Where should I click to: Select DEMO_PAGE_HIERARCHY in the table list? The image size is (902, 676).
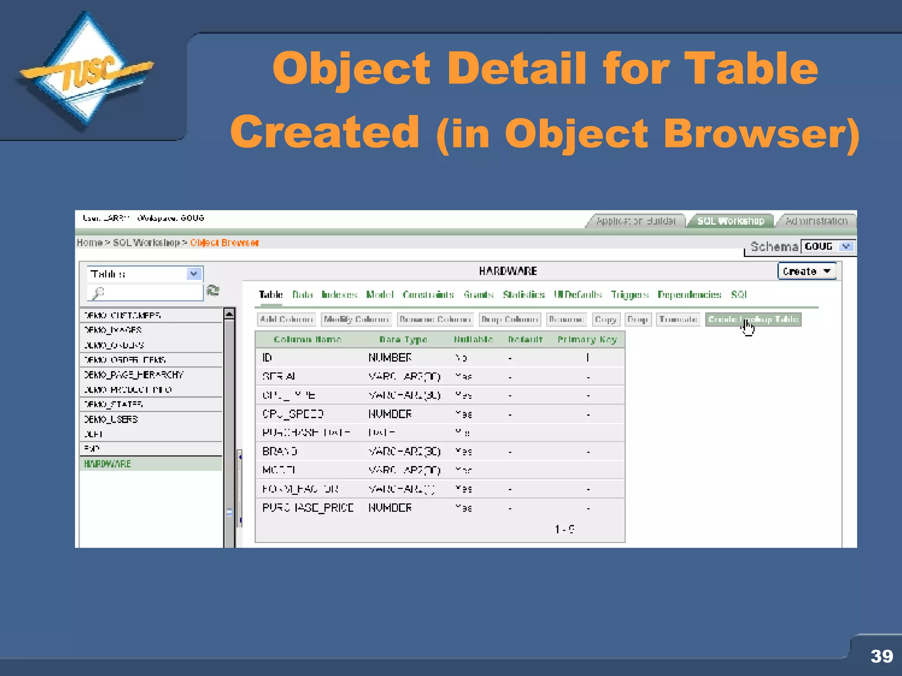(151, 375)
